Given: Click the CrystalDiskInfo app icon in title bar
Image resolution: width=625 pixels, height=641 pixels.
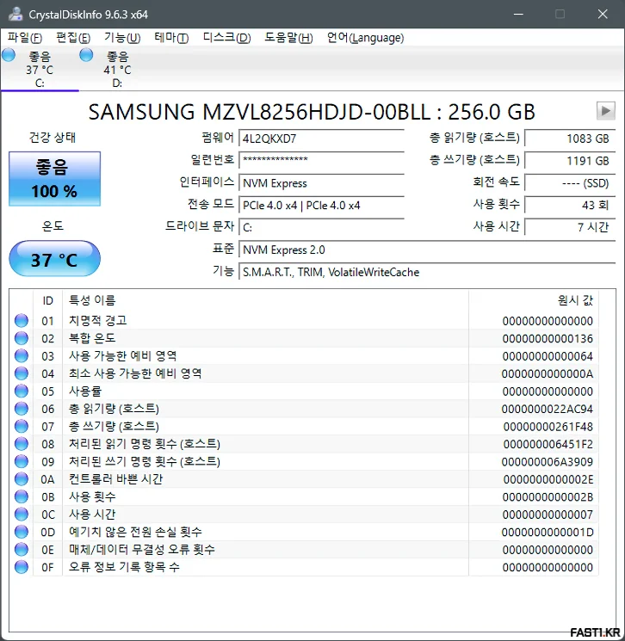Looking at the screenshot, I should point(15,15).
